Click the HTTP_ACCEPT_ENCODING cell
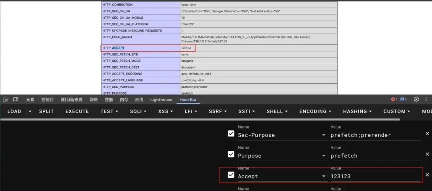The width and height of the screenshot is (432, 191). pyautogui.click(x=140, y=74)
